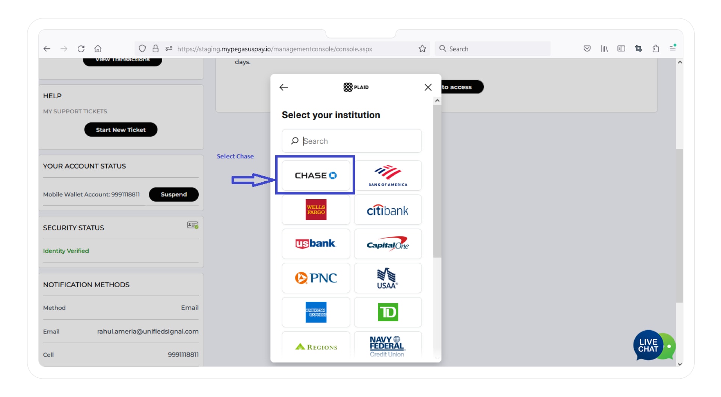Select Bank of America institution
This screenshot has height=397, width=721.
(x=388, y=176)
